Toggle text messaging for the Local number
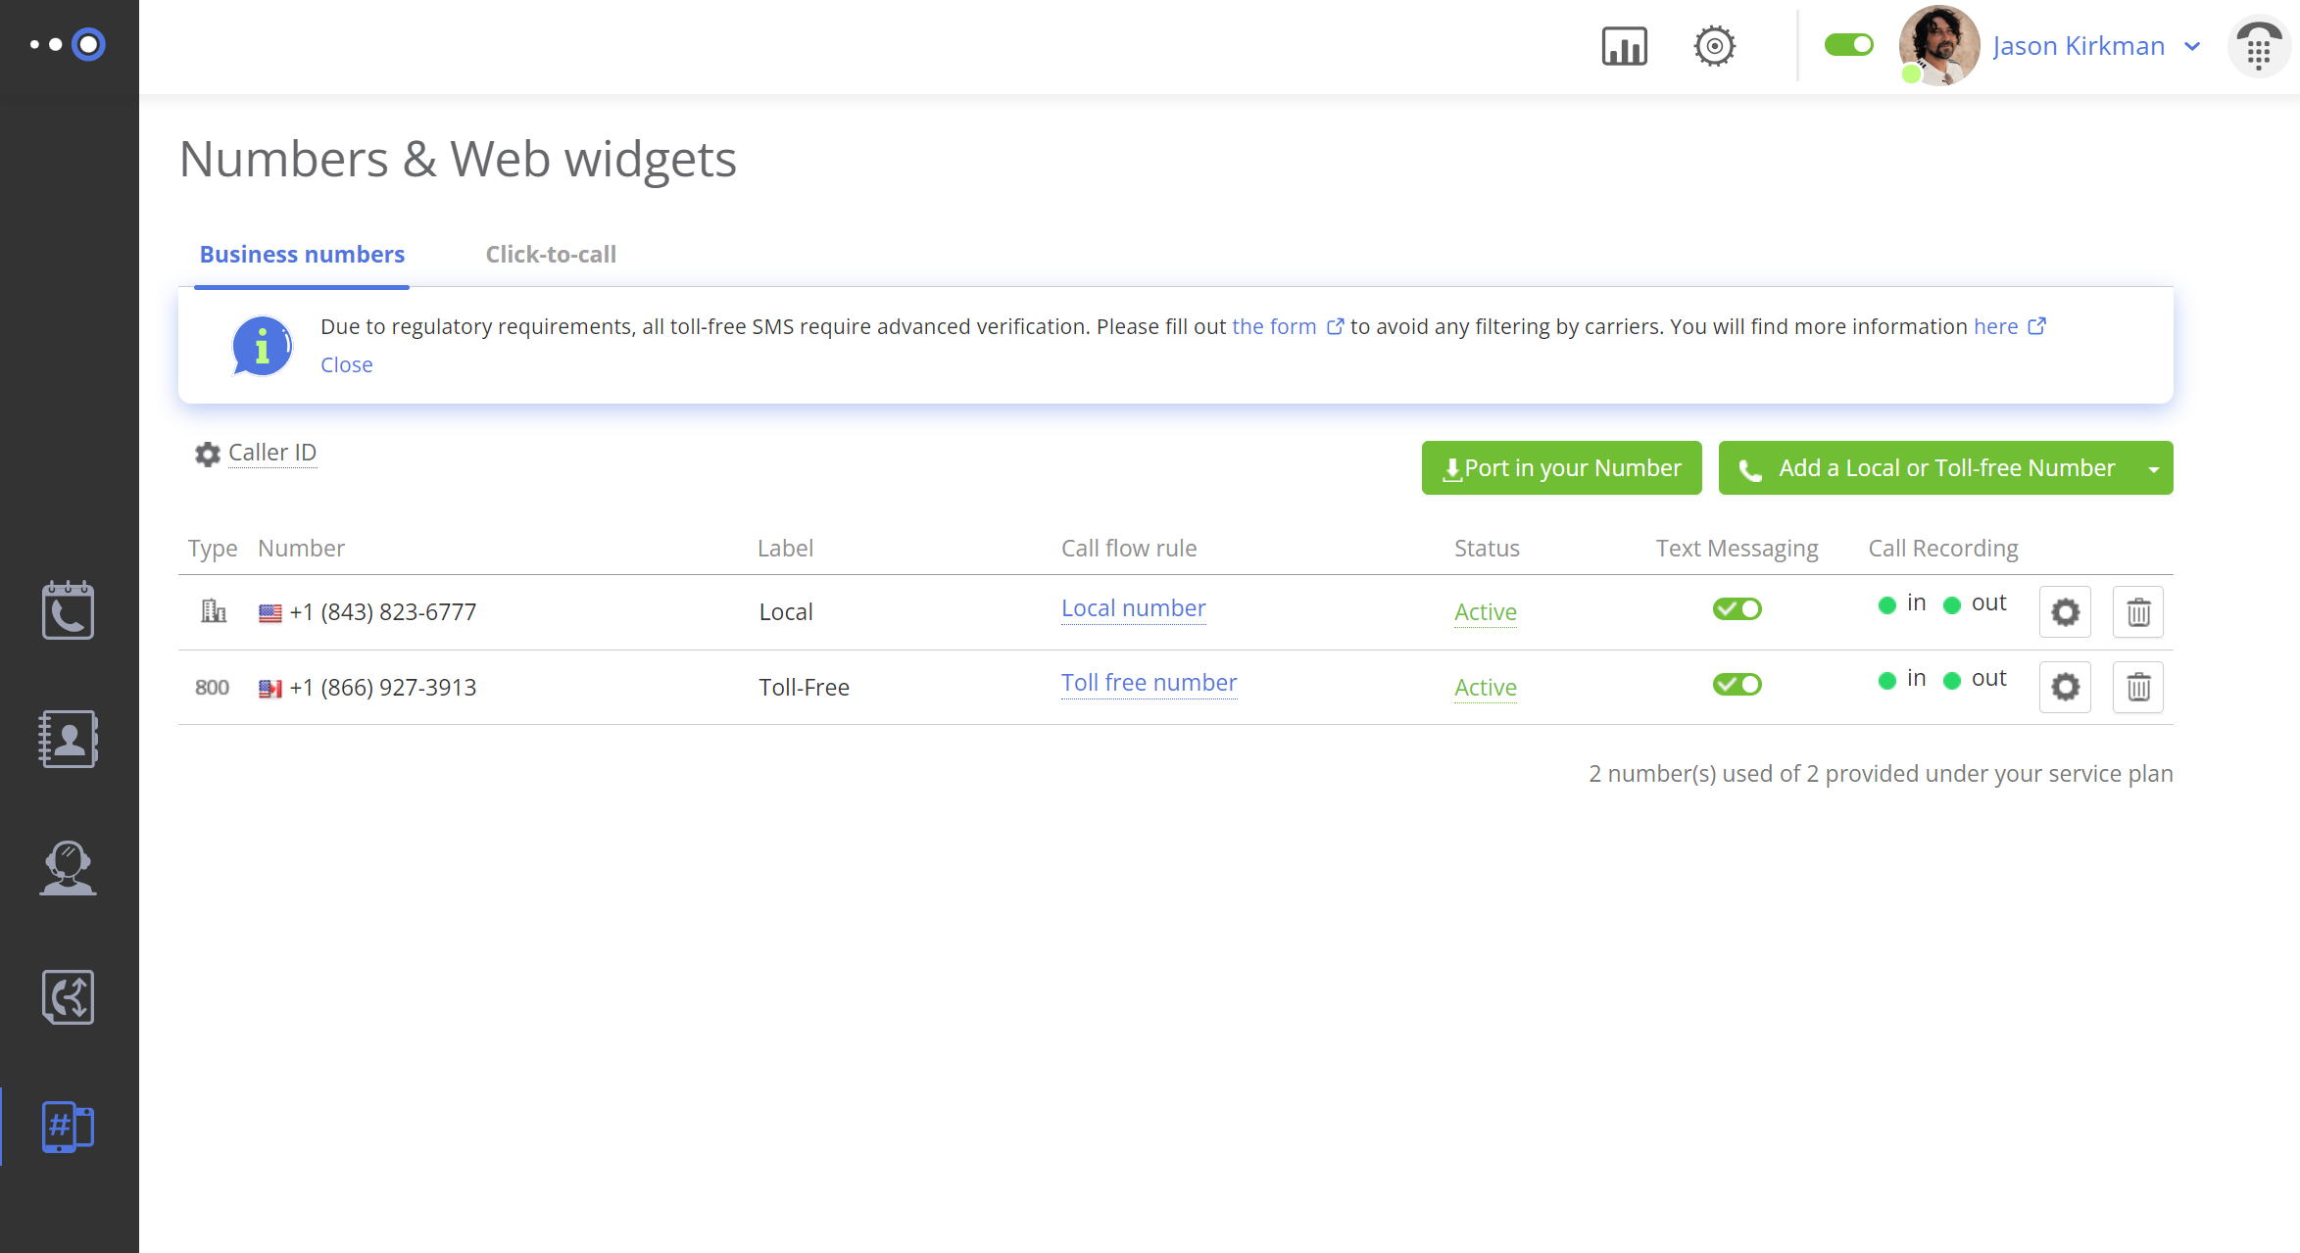The height and width of the screenshot is (1253, 2300). click(1737, 608)
